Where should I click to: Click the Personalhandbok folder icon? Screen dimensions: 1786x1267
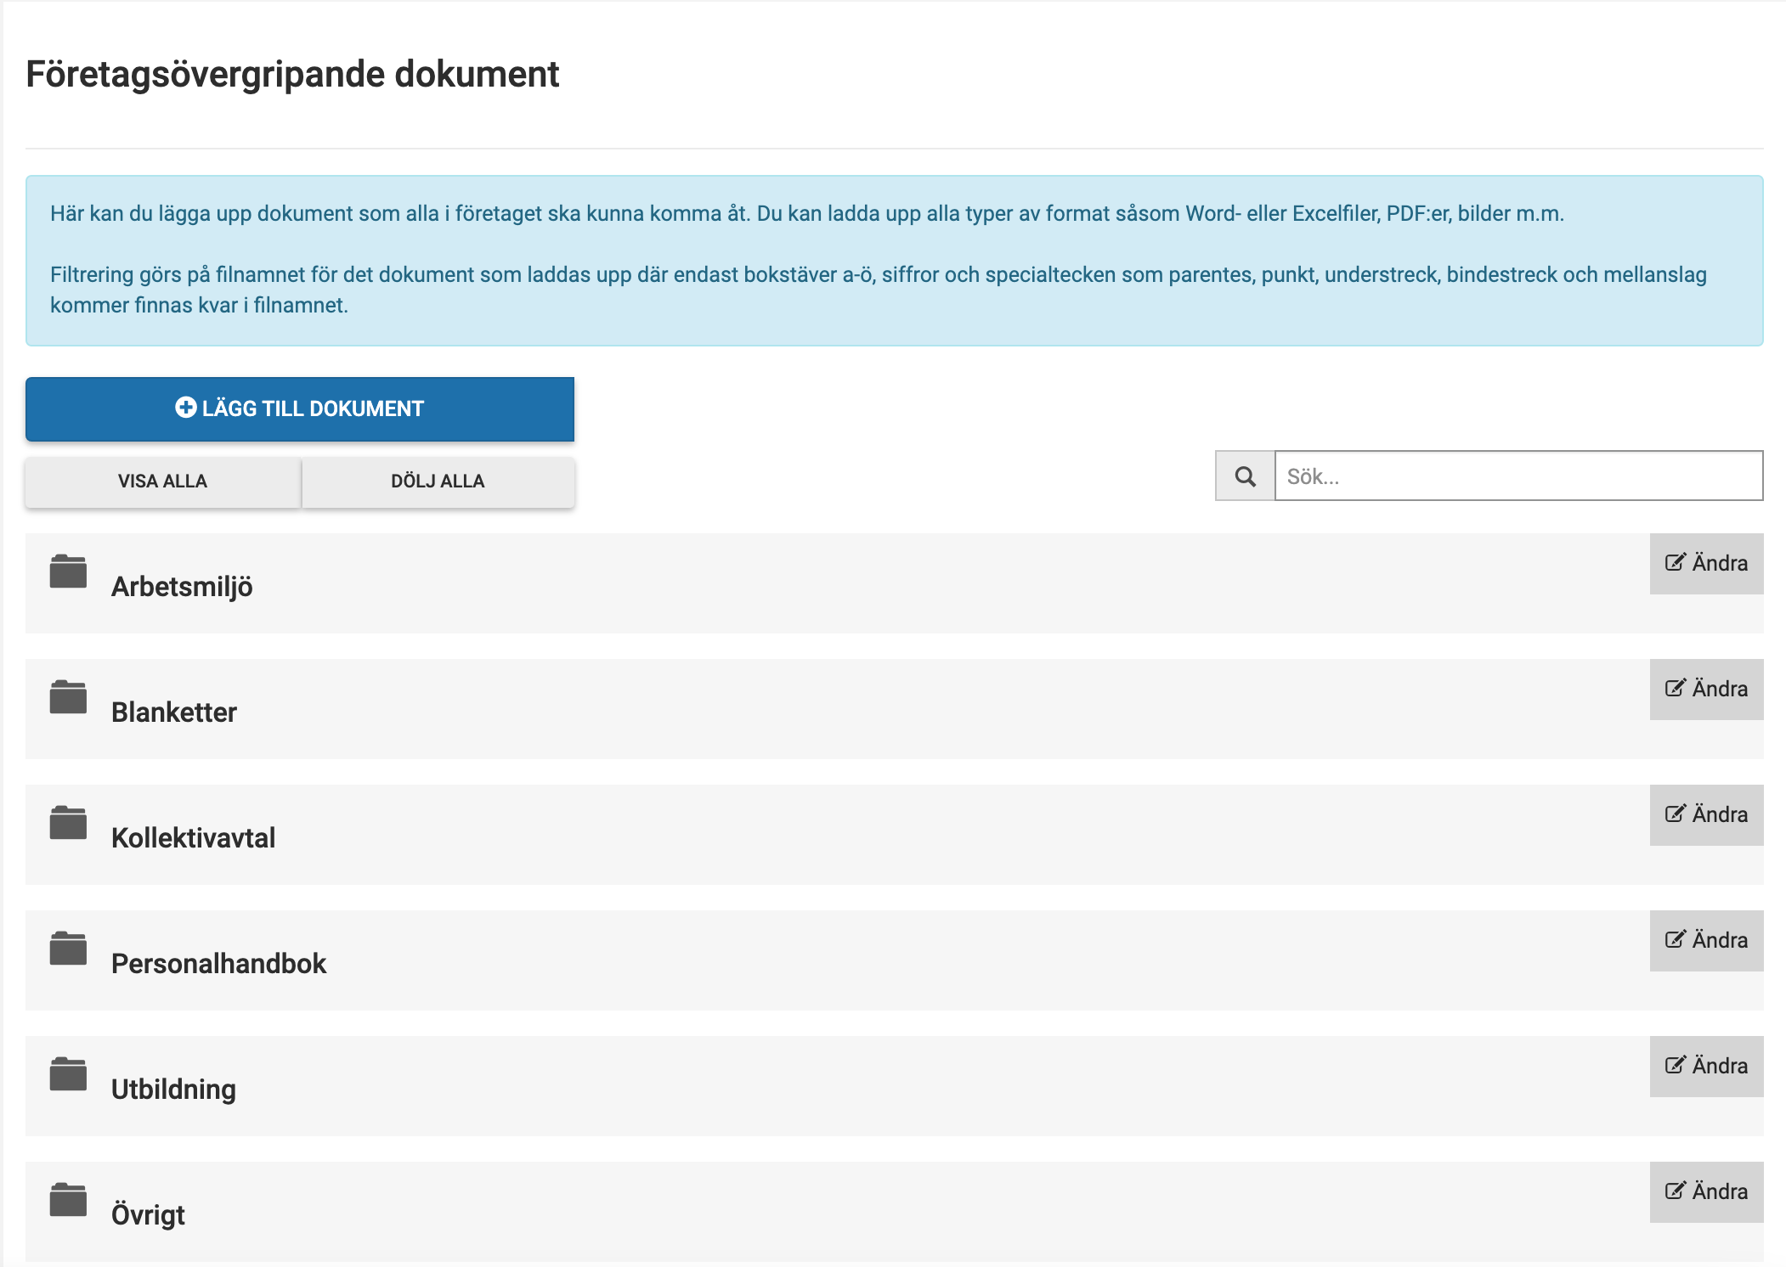[68, 949]
